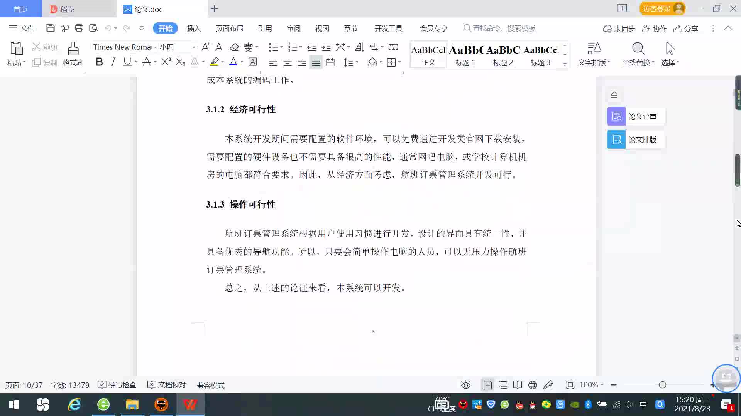Click 访客登录 login button
The image size is (741, 416).
[662, 8]
